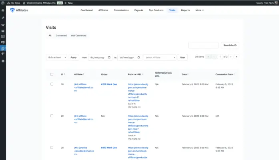Sort by ID column arrows
The width and height of the screenshot is (279, 160).
click(x=64, y=74)
